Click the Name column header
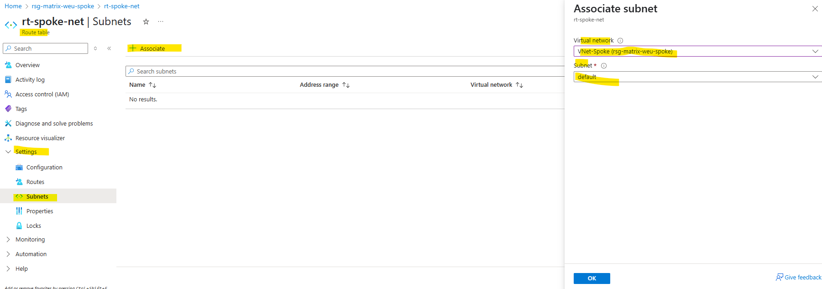 pyautogui.click(x=137, y=85)
